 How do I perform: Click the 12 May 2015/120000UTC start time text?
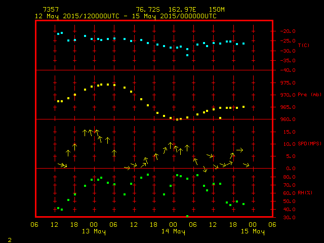pos(77,16)
